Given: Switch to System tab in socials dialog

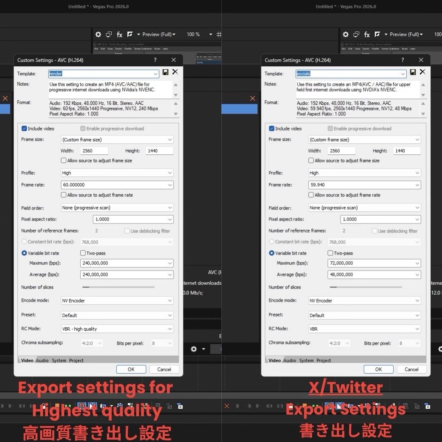Looking at the screenshot, I should click(307, 361).
